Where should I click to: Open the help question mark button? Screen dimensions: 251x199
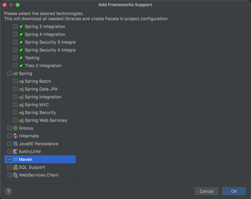pos(9,191)
